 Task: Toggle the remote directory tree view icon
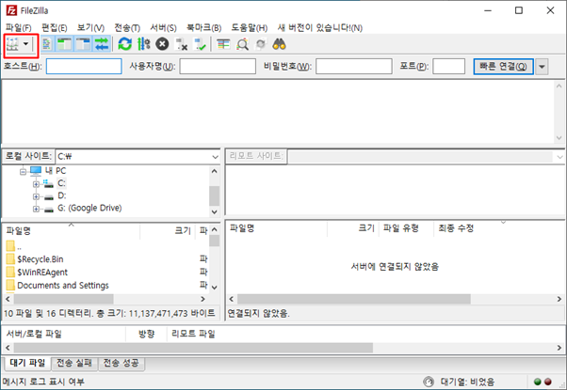click(83, 44)
